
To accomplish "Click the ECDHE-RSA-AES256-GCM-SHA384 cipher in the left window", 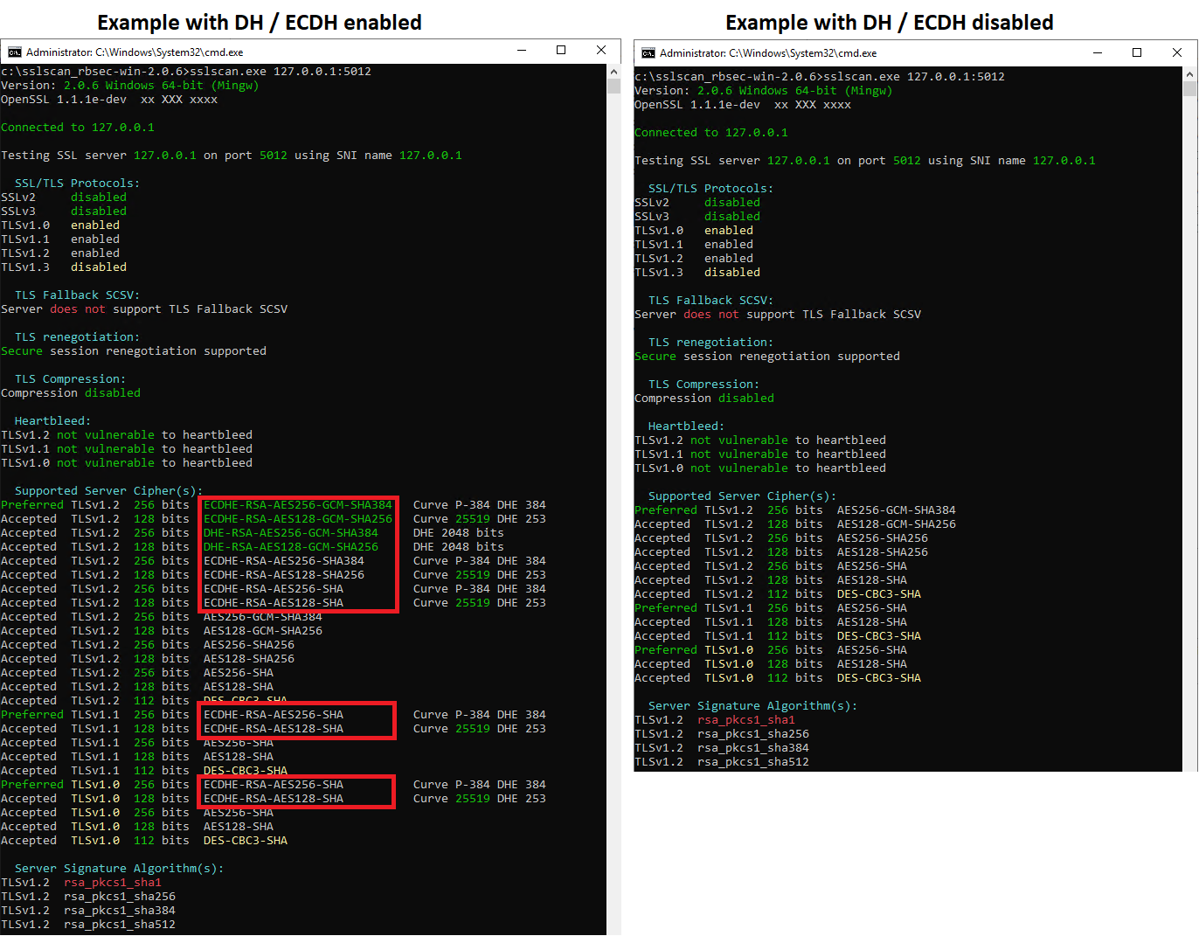I will point(297,505).
